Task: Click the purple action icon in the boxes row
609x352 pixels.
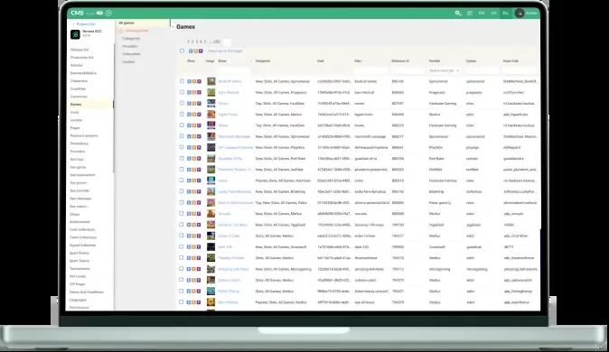Action: click(x=199, y=125)
